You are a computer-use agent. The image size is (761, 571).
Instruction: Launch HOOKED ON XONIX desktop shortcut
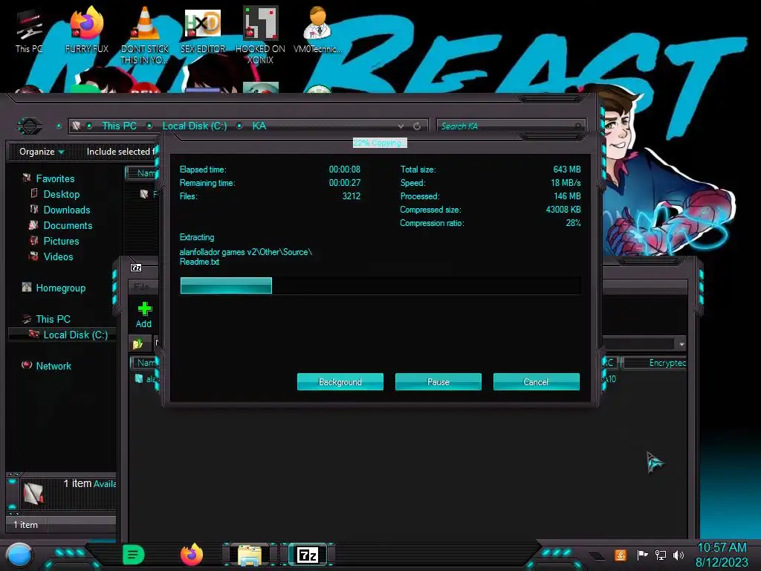(260, 34)
